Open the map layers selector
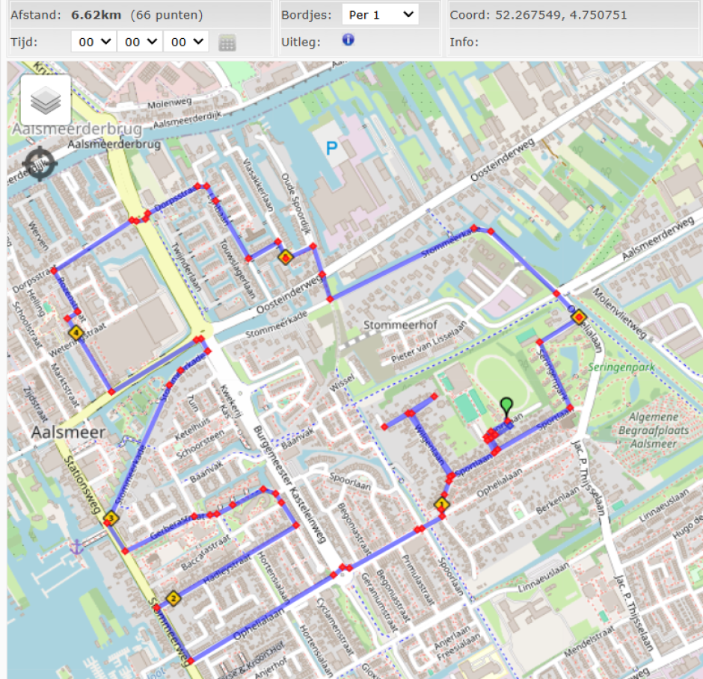Image resolution: width=703 pixels, height=679 pixels. tap(46, 99)
